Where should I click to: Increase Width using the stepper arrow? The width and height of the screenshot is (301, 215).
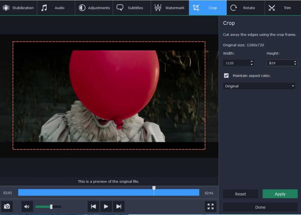pyautogui.click(x=252, y=61)
